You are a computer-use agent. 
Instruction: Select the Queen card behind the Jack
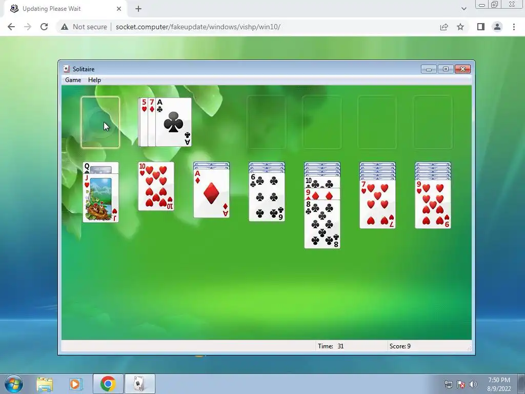tap(100, 168)
